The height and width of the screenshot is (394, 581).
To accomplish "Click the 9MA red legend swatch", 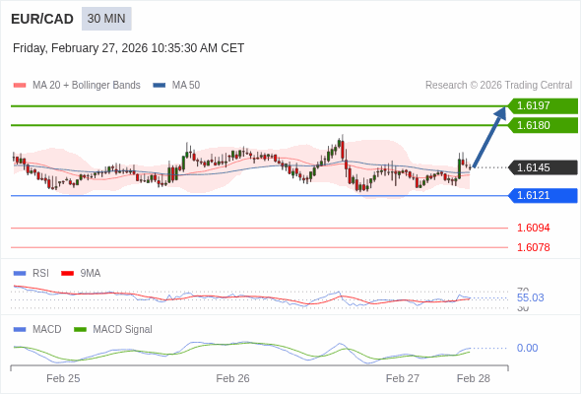I will click(67, 274).
